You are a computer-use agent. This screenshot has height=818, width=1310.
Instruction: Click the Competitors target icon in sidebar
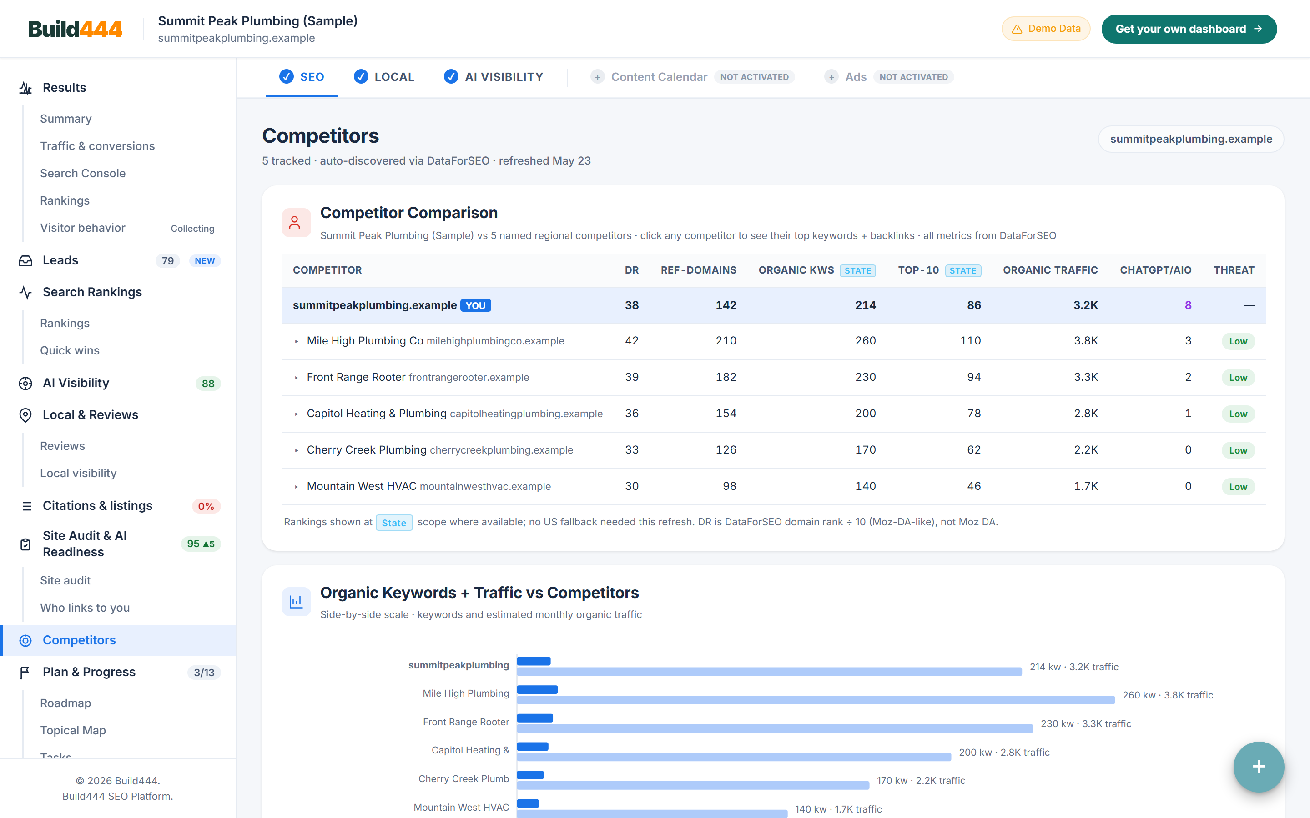[x=25, y=641]
